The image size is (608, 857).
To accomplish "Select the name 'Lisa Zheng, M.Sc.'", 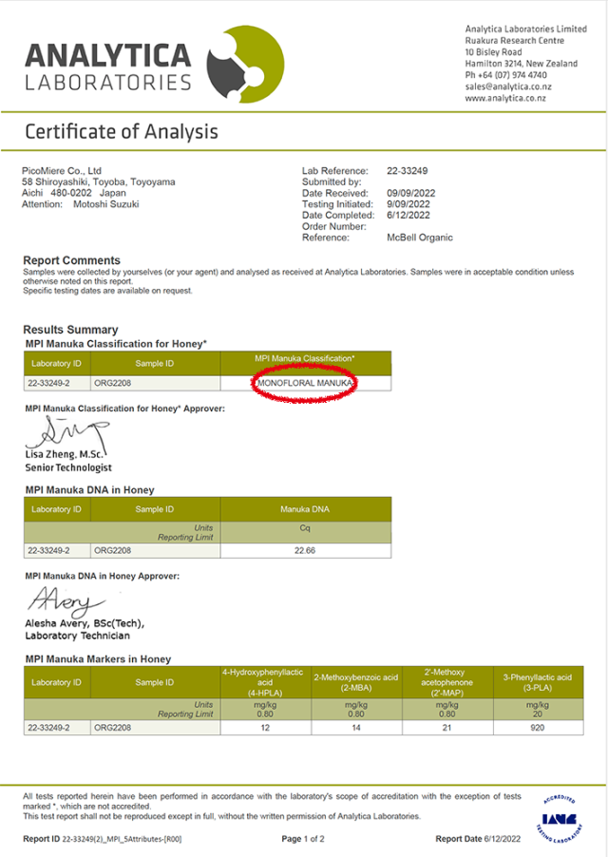I will pos(64,454).
